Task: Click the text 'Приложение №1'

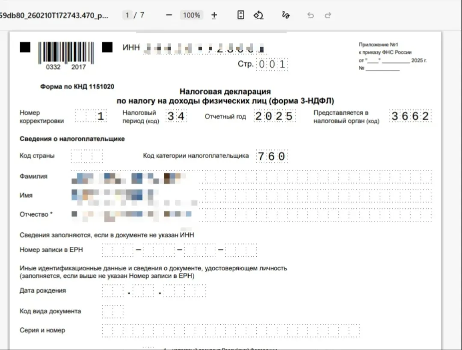Action: click(x=378, y=45)
